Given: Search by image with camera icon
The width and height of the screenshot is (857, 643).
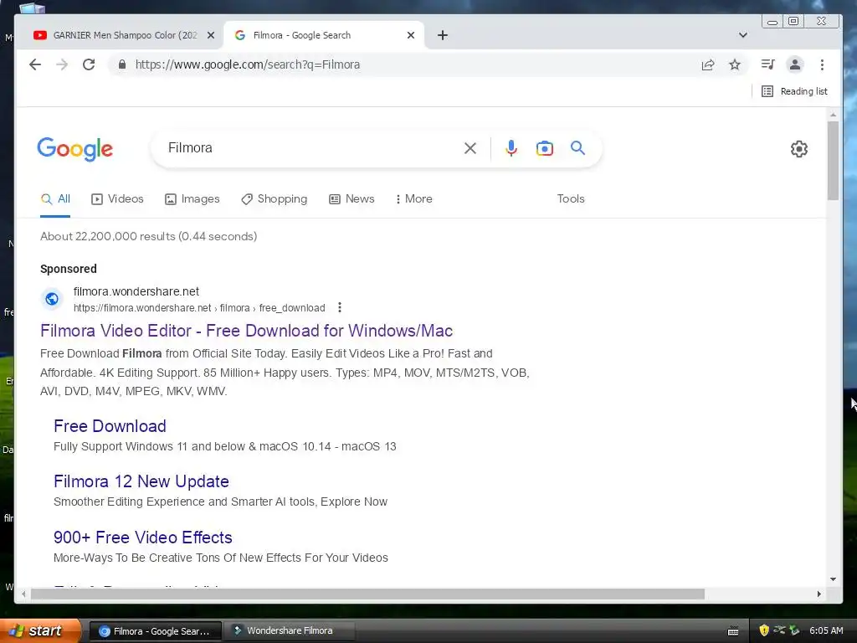Looking at the screenshot, I should pyautogui.click(x=544, y=148).
